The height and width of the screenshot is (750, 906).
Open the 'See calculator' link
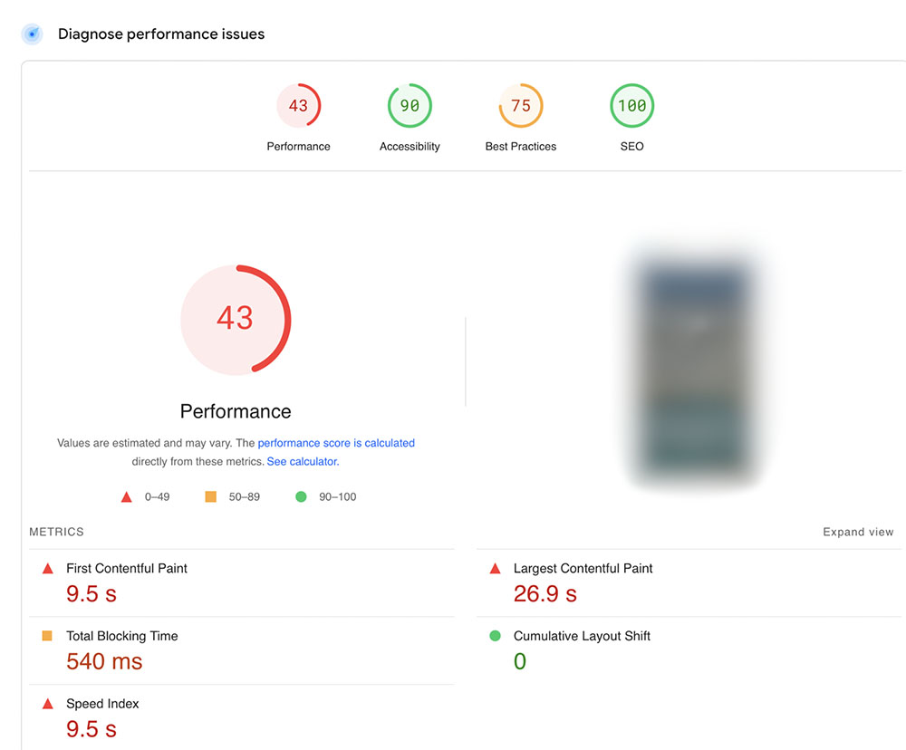click(x=302, y=461)
